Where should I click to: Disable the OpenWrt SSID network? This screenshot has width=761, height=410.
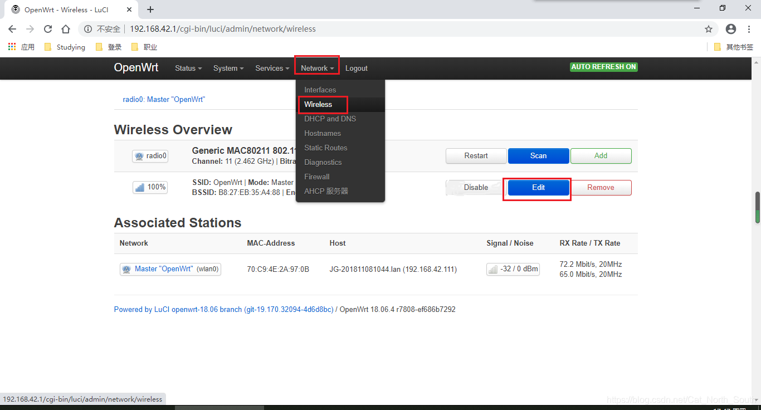pyautogui.click(x=476, y=188)
